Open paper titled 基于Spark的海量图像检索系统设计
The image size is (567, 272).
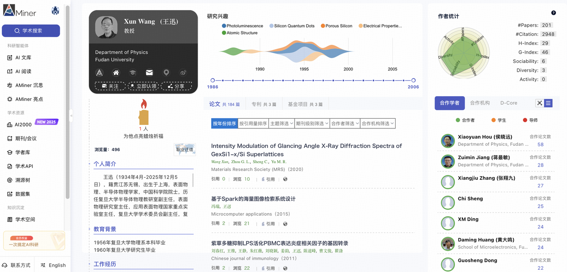(253, 199)
